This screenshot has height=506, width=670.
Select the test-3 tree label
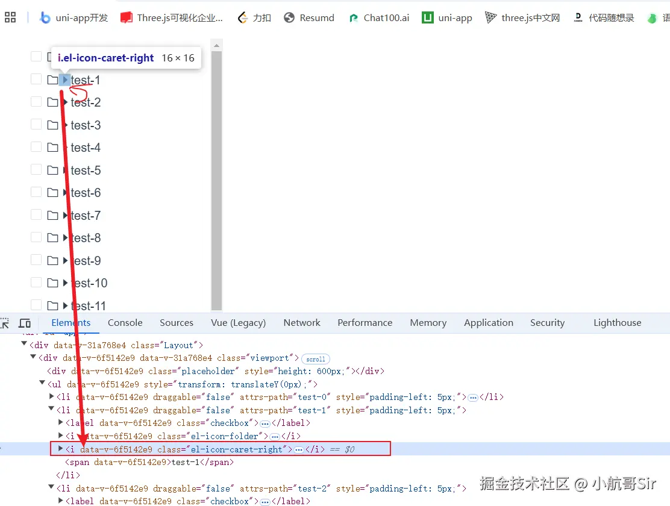pyautogui.click(x=86, y=125)
